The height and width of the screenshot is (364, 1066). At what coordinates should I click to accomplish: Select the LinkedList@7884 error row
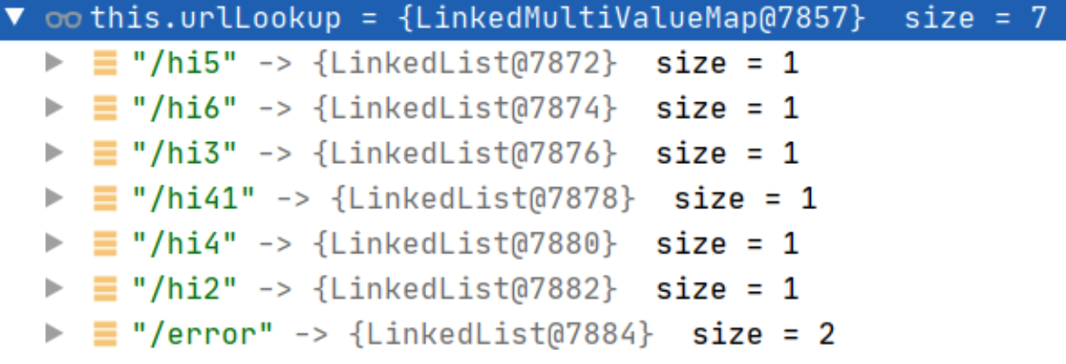point(533,333)
